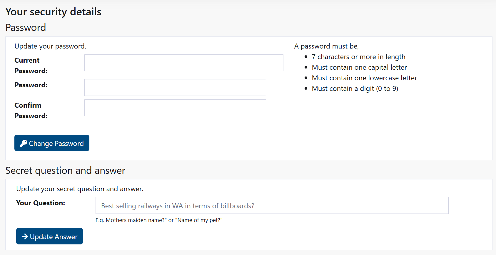Image resolution: width=496 pixels, height=255 pixels.
Task: Click the 'Your security details' heading
Action: pos(53,12)
